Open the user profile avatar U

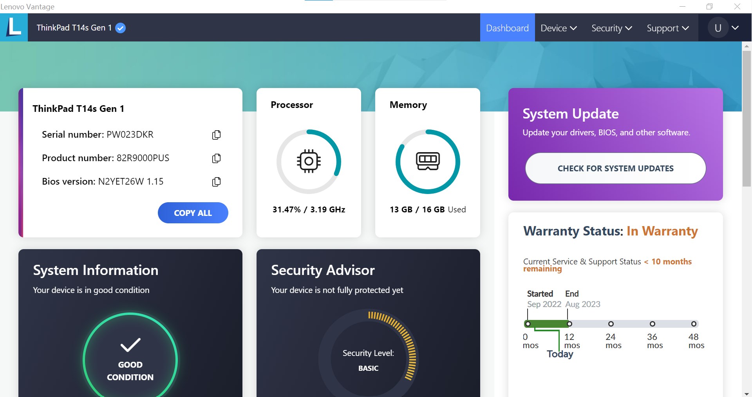pos(718,28)
